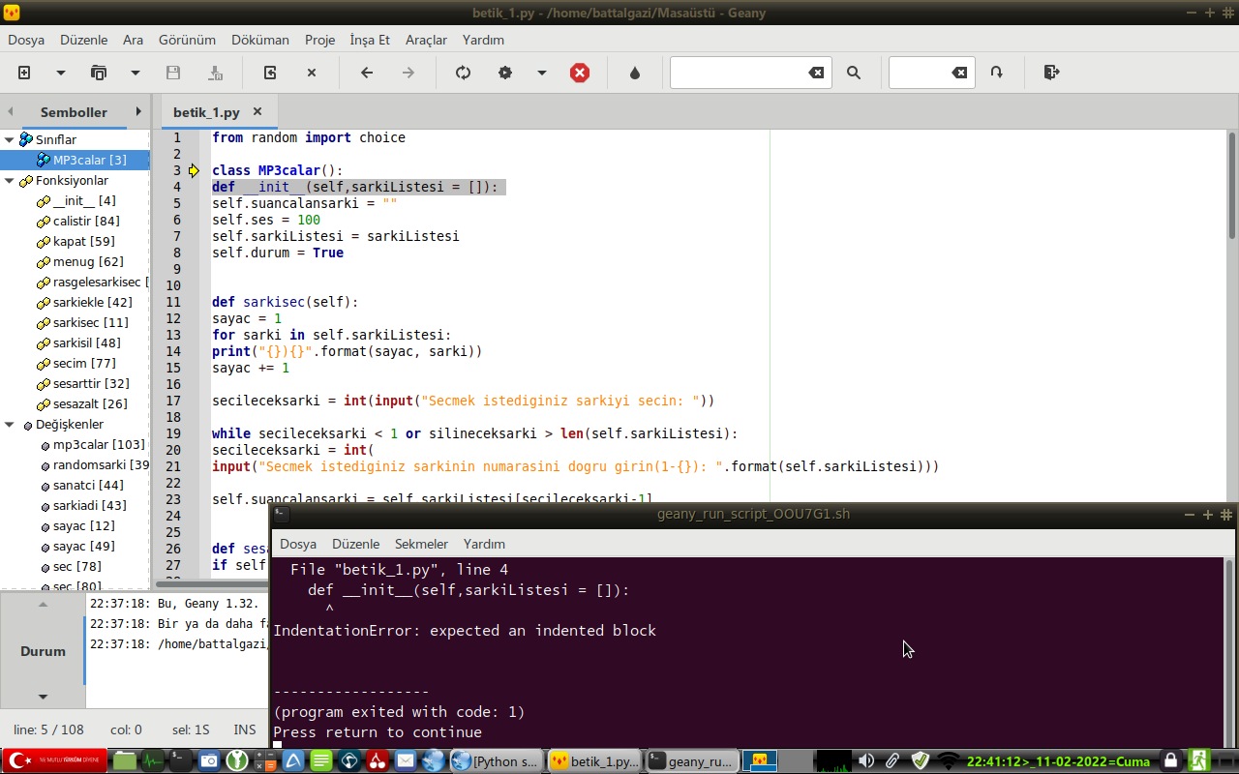Screen dimensions: 1239x774
Task: Open the recent files dropdown arrow
Action: tap(136, 73)
